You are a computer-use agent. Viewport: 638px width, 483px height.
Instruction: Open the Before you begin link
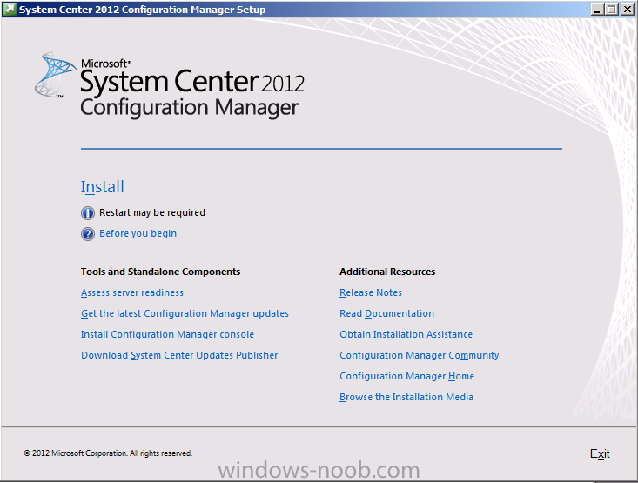(x=138, y=233)
